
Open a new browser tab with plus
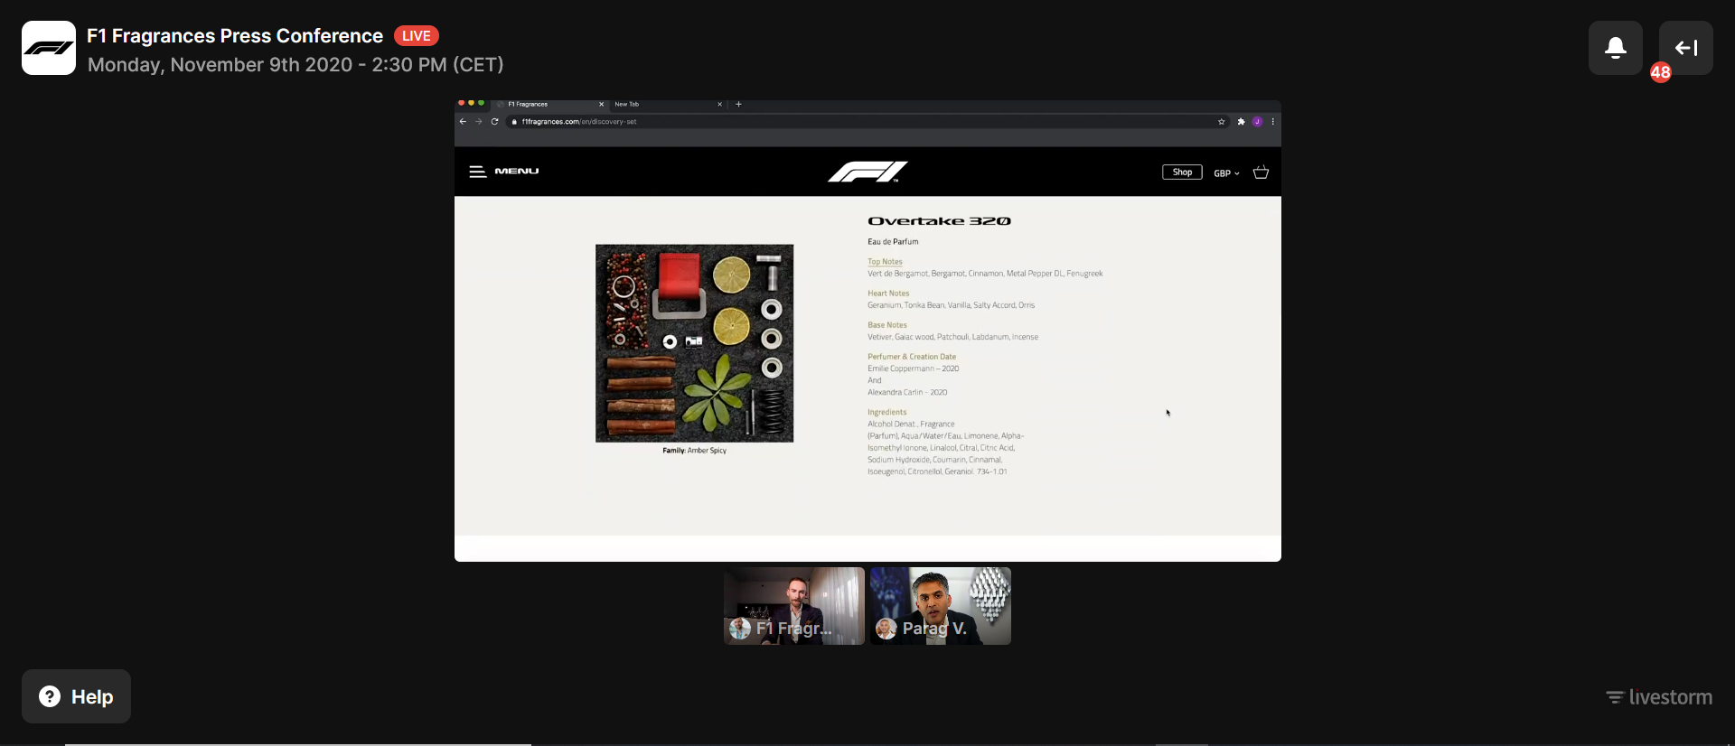click(x=738, y=105)
